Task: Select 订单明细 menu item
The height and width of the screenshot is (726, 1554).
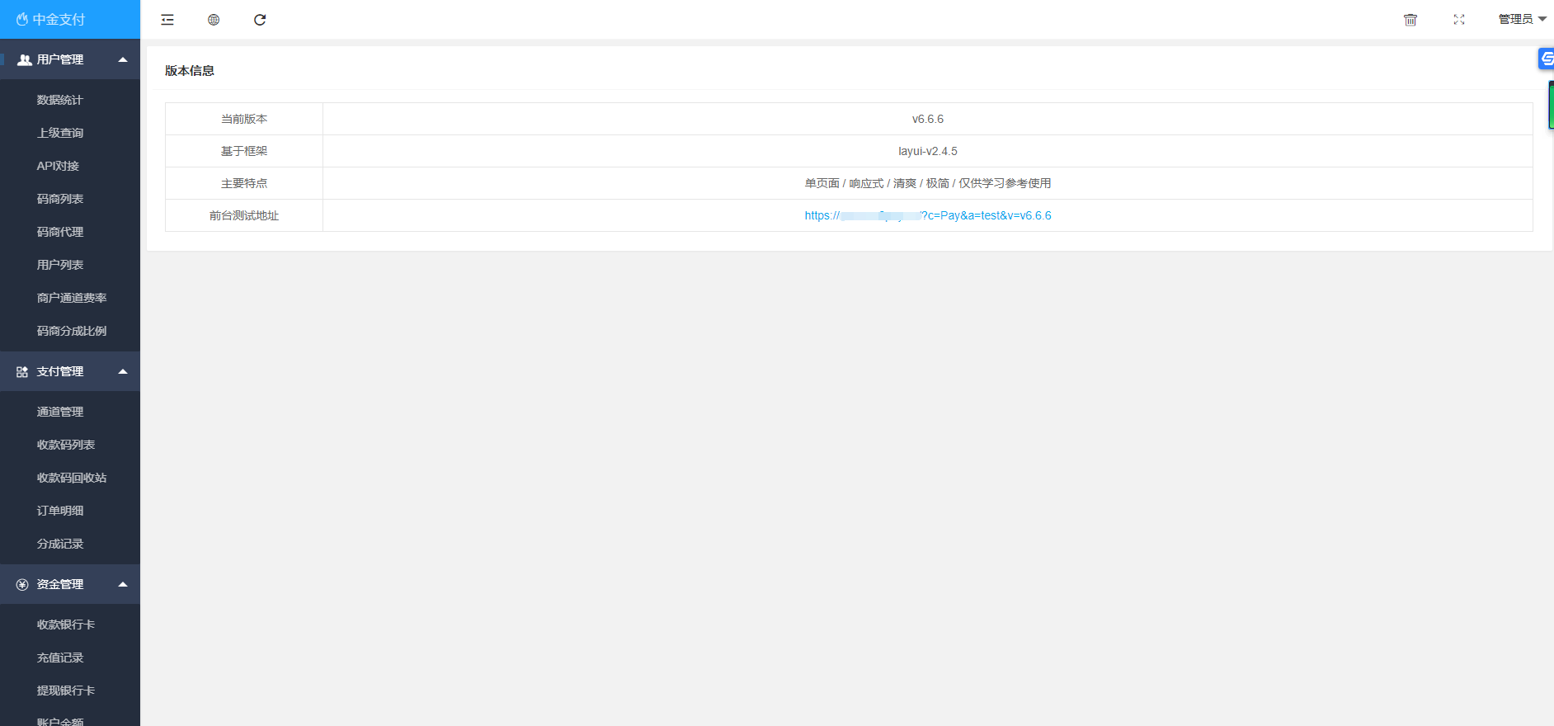Action: (x=60, y=511)
